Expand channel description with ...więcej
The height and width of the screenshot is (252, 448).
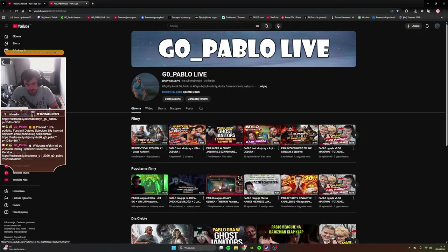pos(263,86)
